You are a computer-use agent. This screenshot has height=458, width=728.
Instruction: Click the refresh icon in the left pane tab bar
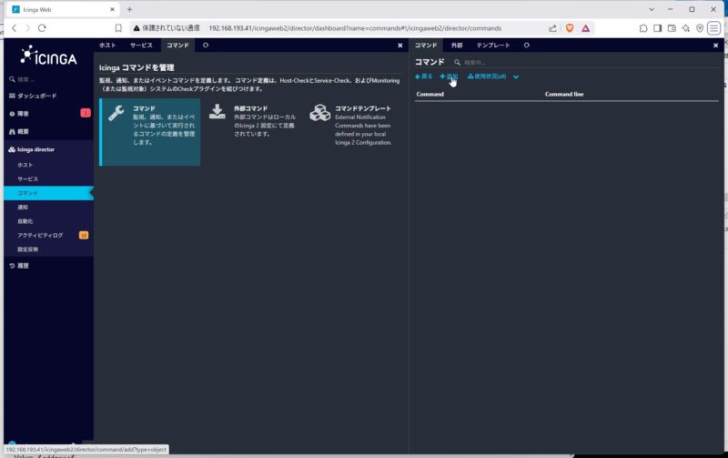(206, 45)
